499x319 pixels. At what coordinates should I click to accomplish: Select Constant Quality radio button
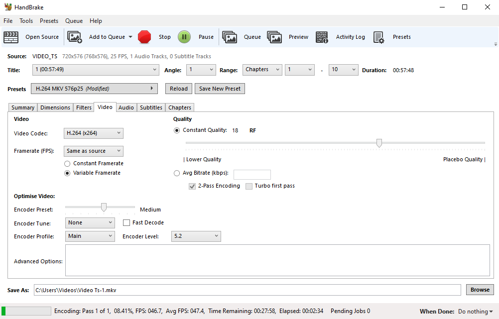pos(177,130)
